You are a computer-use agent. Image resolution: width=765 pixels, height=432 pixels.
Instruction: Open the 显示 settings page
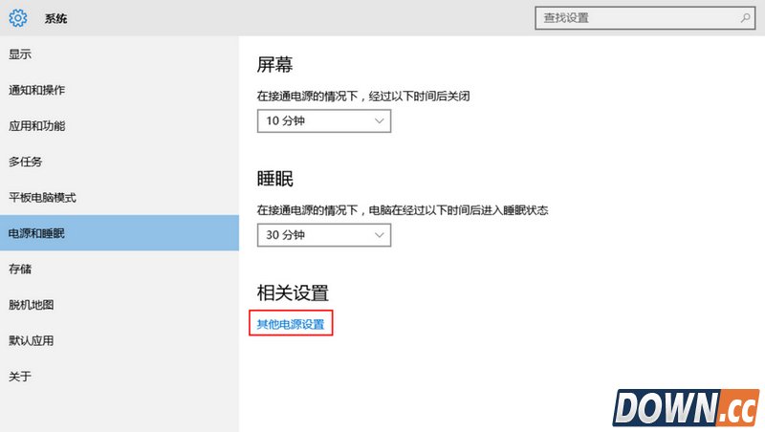point(120,54)
